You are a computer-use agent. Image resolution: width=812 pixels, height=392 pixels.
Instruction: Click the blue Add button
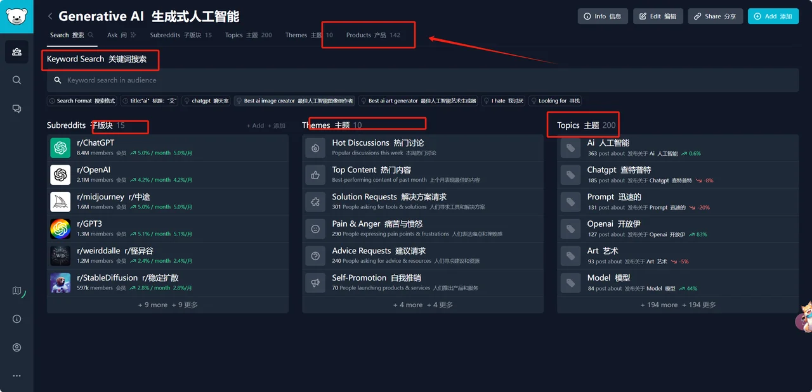pyautogui.click(x=773, y=16)
